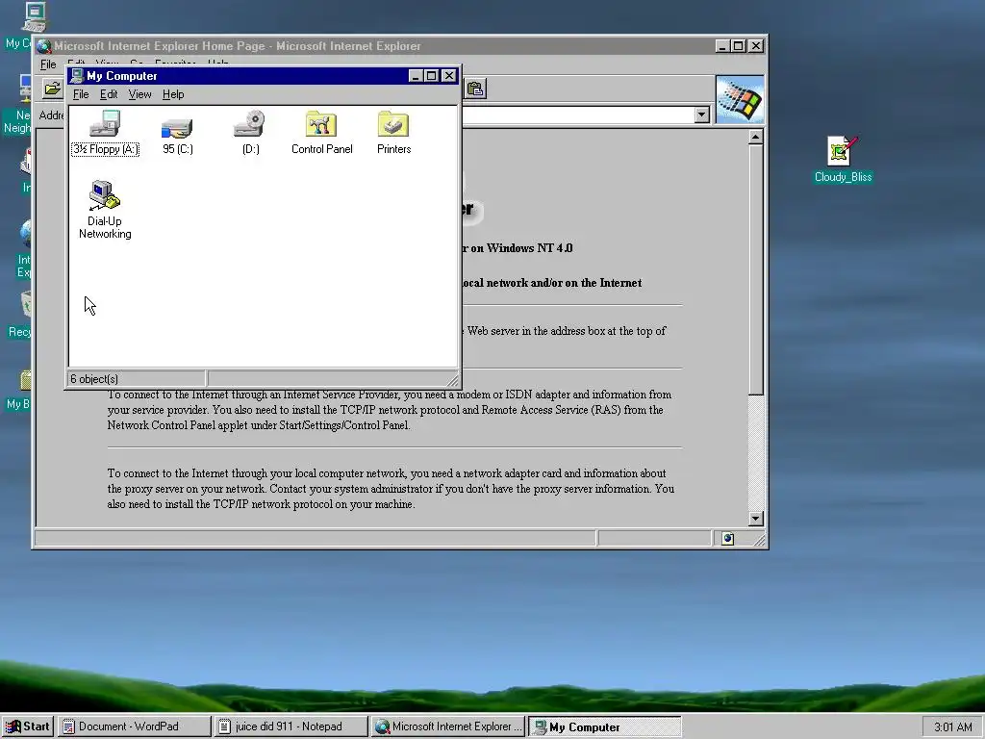Switch to juice did 911 - Notepad taskbar button
The height and width of the screenshot is (739, 985).
(290, 726)
